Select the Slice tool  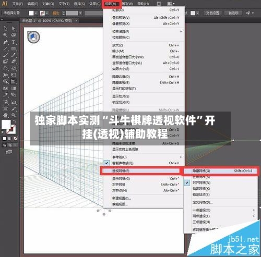[x=14, y=109]
